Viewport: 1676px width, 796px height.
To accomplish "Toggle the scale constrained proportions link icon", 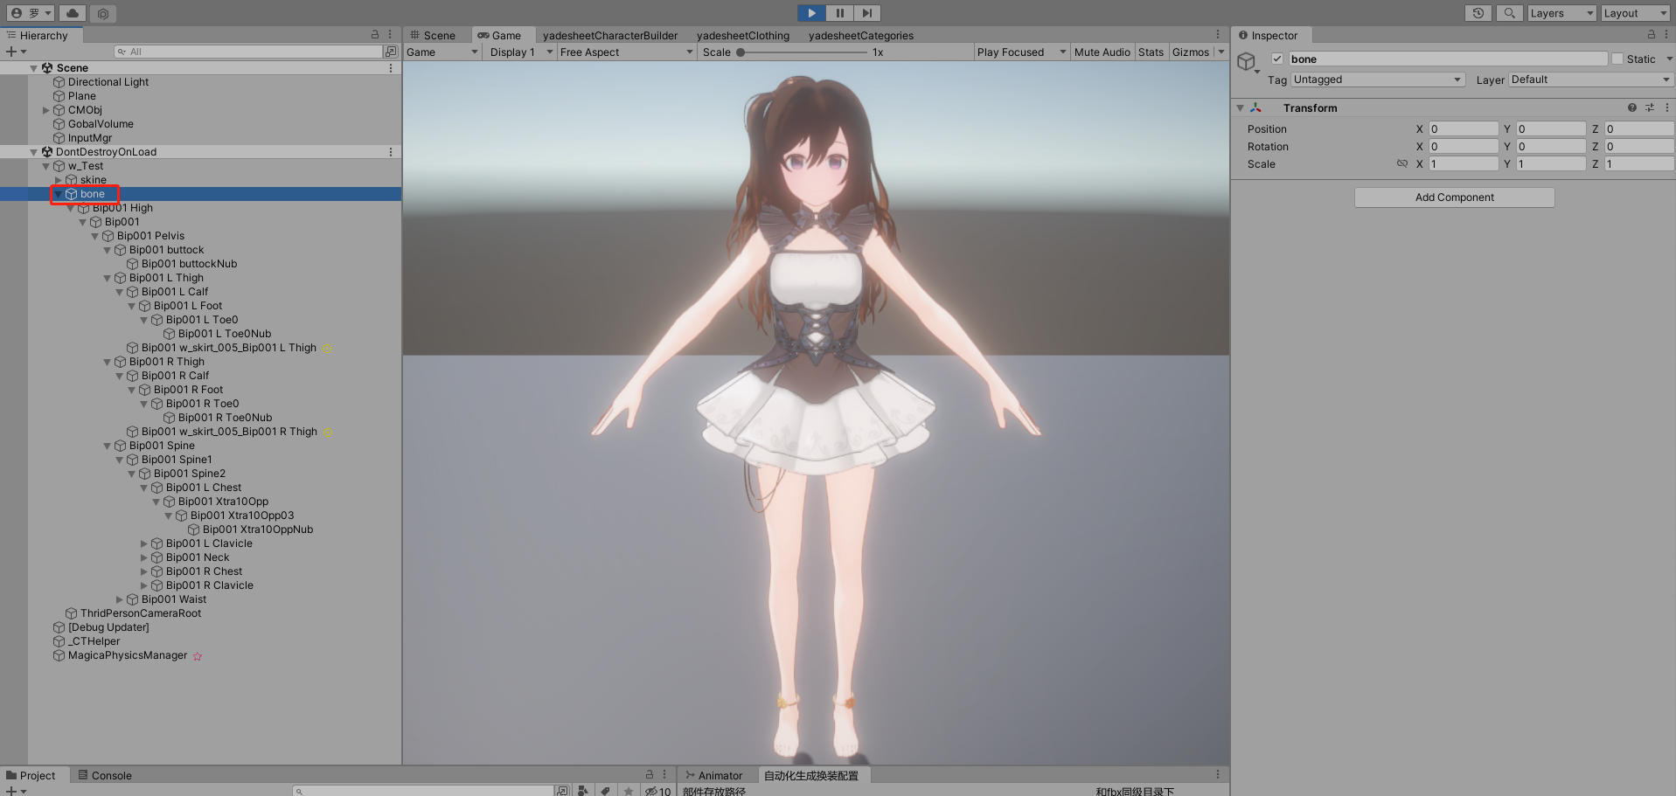I will click(1402, 163).
